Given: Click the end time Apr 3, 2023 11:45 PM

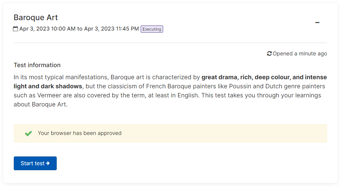Looking at the screenshot, I should (x=111, y=29).
